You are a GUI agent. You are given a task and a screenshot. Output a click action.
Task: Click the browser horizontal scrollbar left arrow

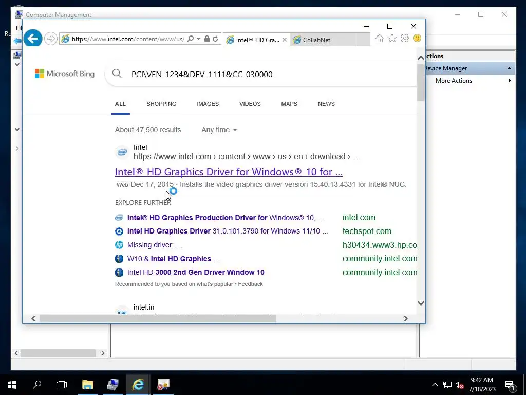pyautogui.click(x=33, y=318)
